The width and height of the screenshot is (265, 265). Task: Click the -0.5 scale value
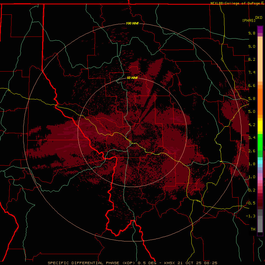pos(251,203)
